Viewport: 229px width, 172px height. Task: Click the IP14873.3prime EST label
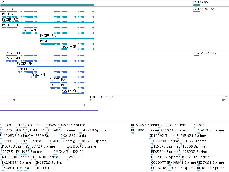pos(29,125)
